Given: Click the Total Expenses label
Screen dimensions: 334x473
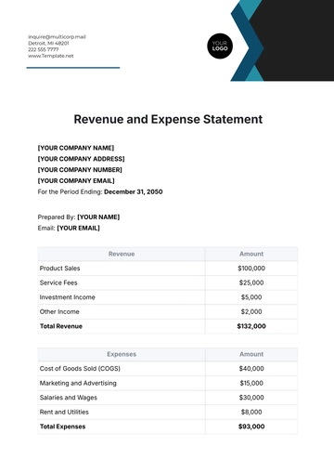Looking at the screenshot, I should coord(62,427).
